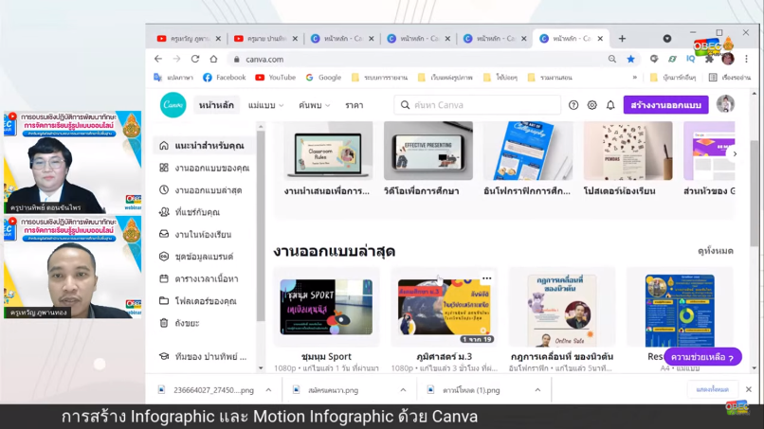Open ราคา pricing page
Image resolution: width=764 pixels, height=429 pixels.
[x=355, y=105]
